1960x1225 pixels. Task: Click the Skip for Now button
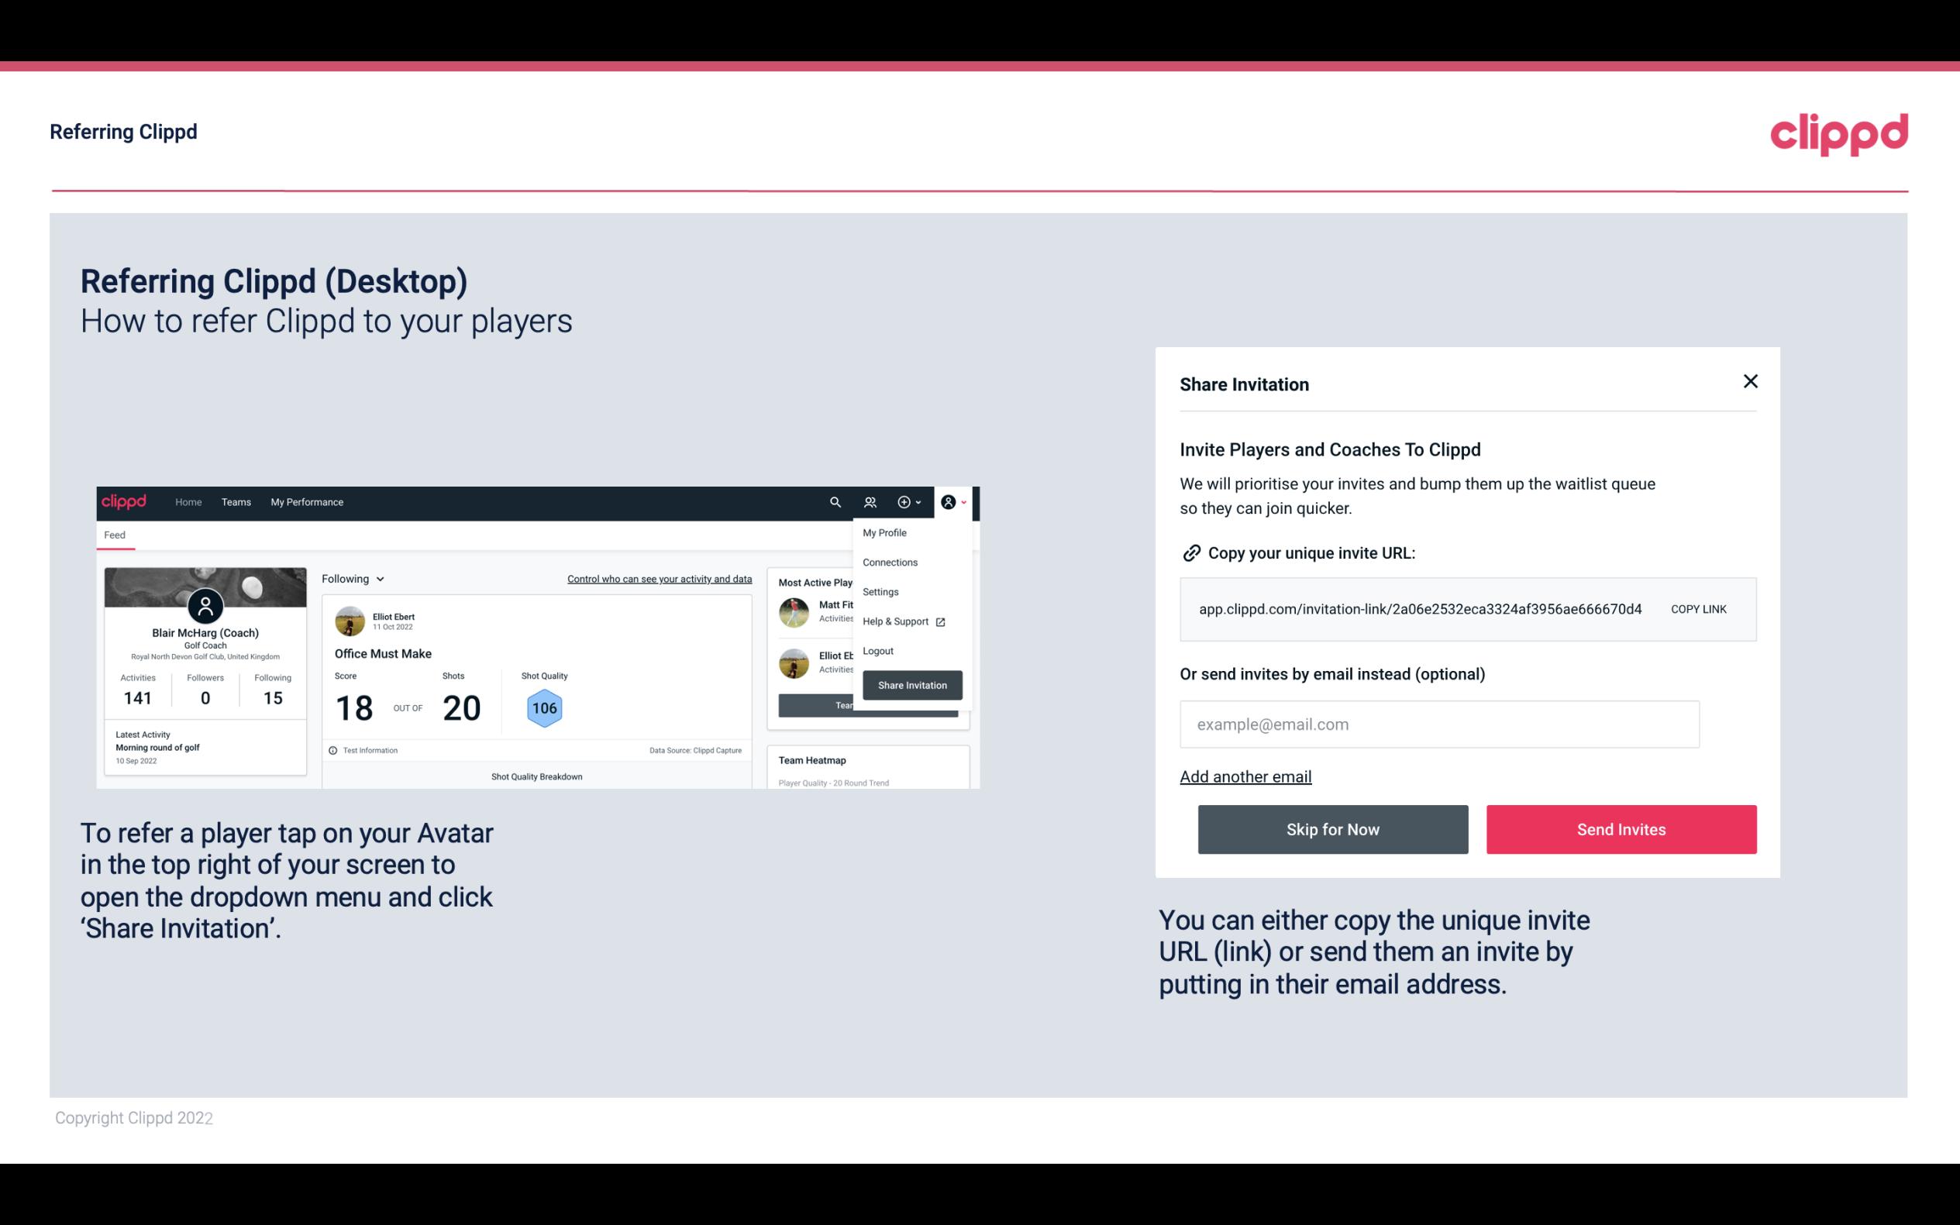pyautogui.click(x=1332, y=828)
